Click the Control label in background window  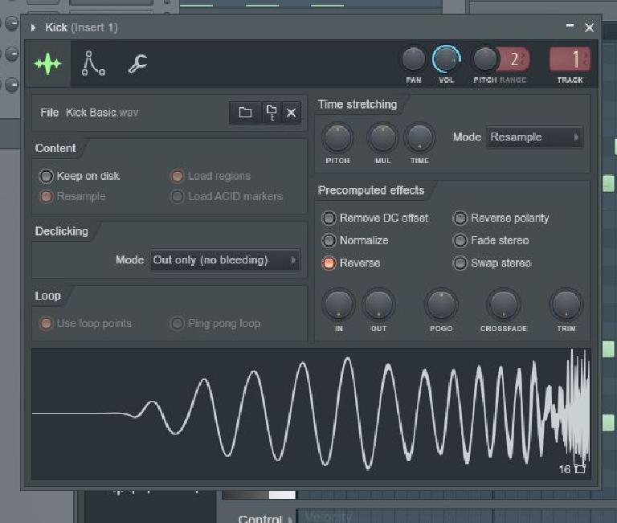(x=260, y=518)
